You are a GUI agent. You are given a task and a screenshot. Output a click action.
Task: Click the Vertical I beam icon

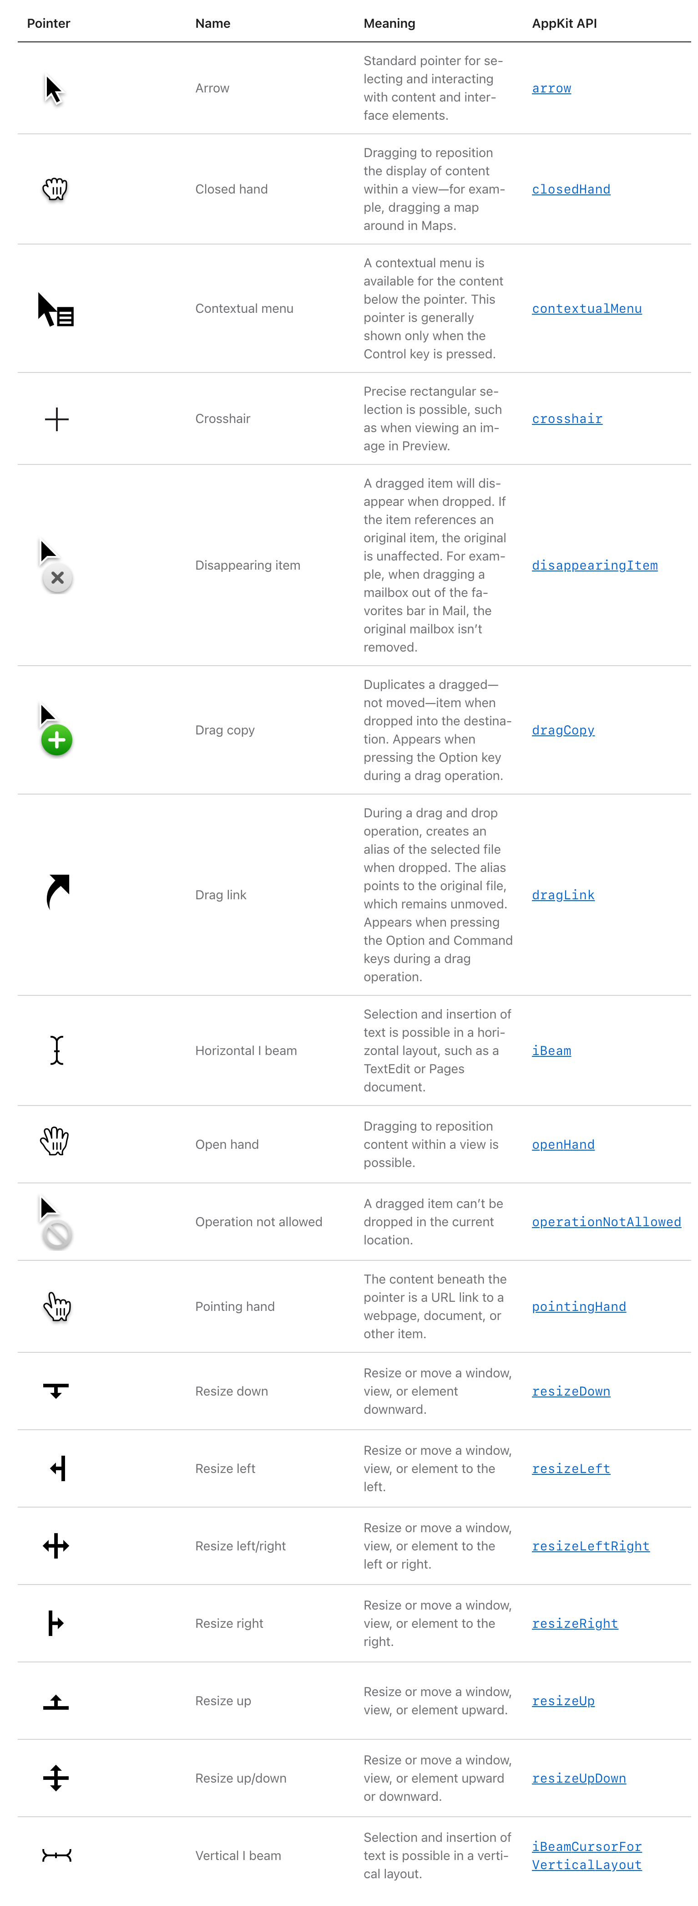point(56,1855)
